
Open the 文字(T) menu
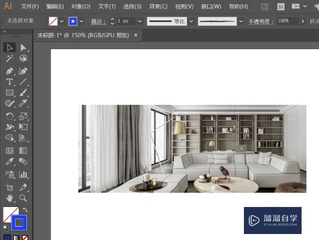[107, 7]
